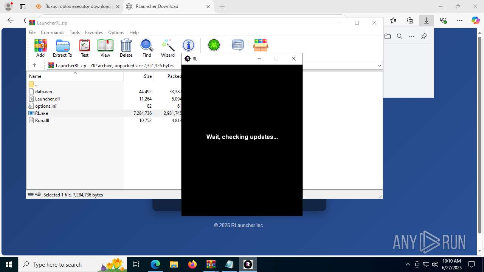Click Edge back navigation arrow

11,20
